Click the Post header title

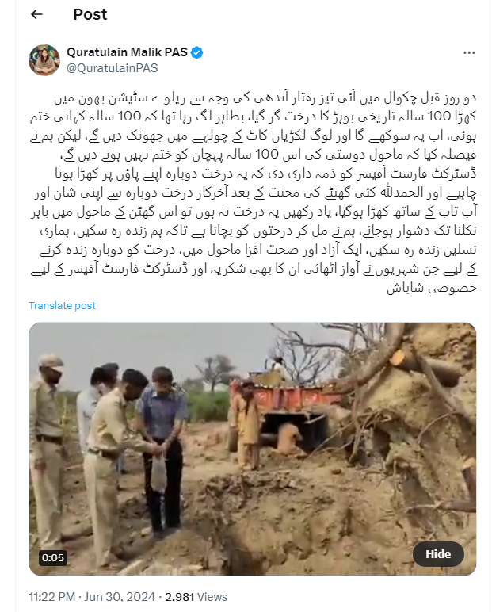pyautogui.click(x=90, y=14)
